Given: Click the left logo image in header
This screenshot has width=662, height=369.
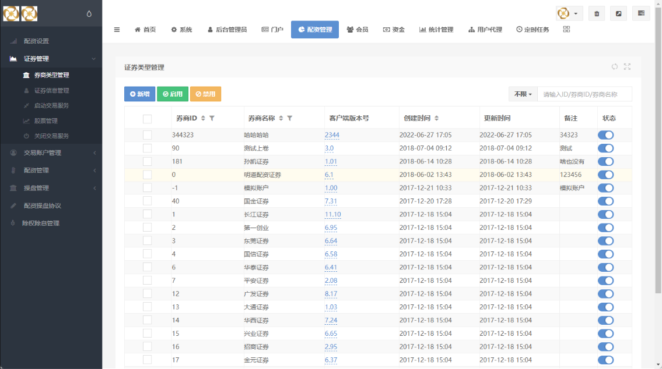Looking at the screenshot, I should [12, 14].
